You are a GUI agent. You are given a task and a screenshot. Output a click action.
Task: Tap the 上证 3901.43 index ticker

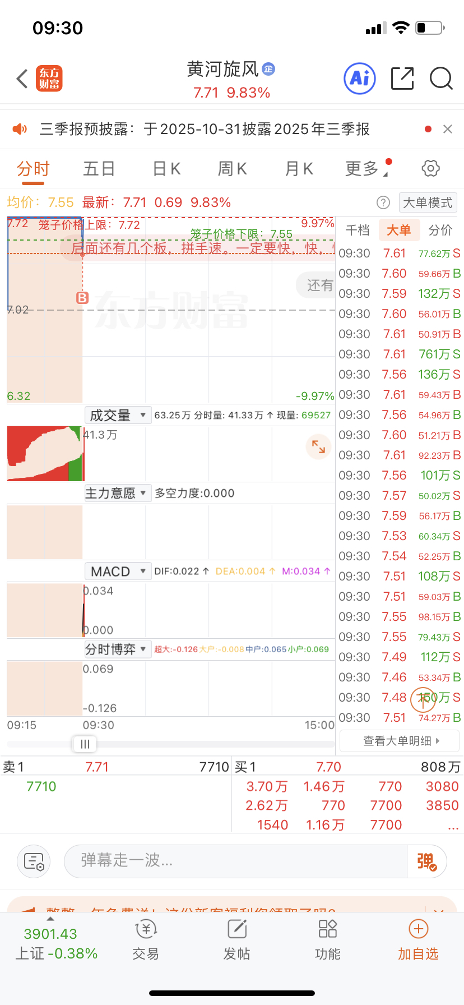[56, 943]
